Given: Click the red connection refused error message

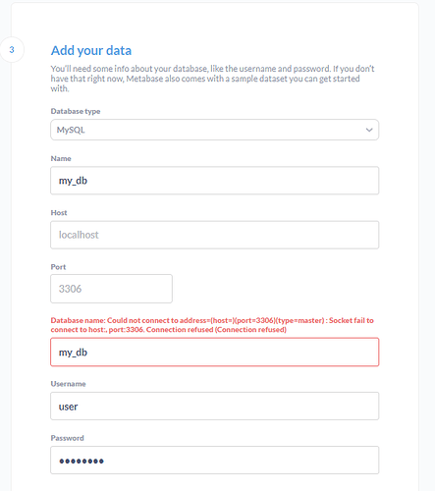Looking at the screenshot, I should pyautogui.click(x=212, y=325).
